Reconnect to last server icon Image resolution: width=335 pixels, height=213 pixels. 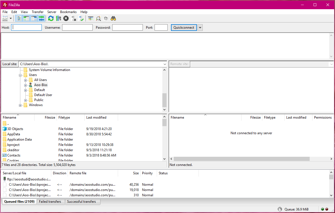tap(81, 18)
